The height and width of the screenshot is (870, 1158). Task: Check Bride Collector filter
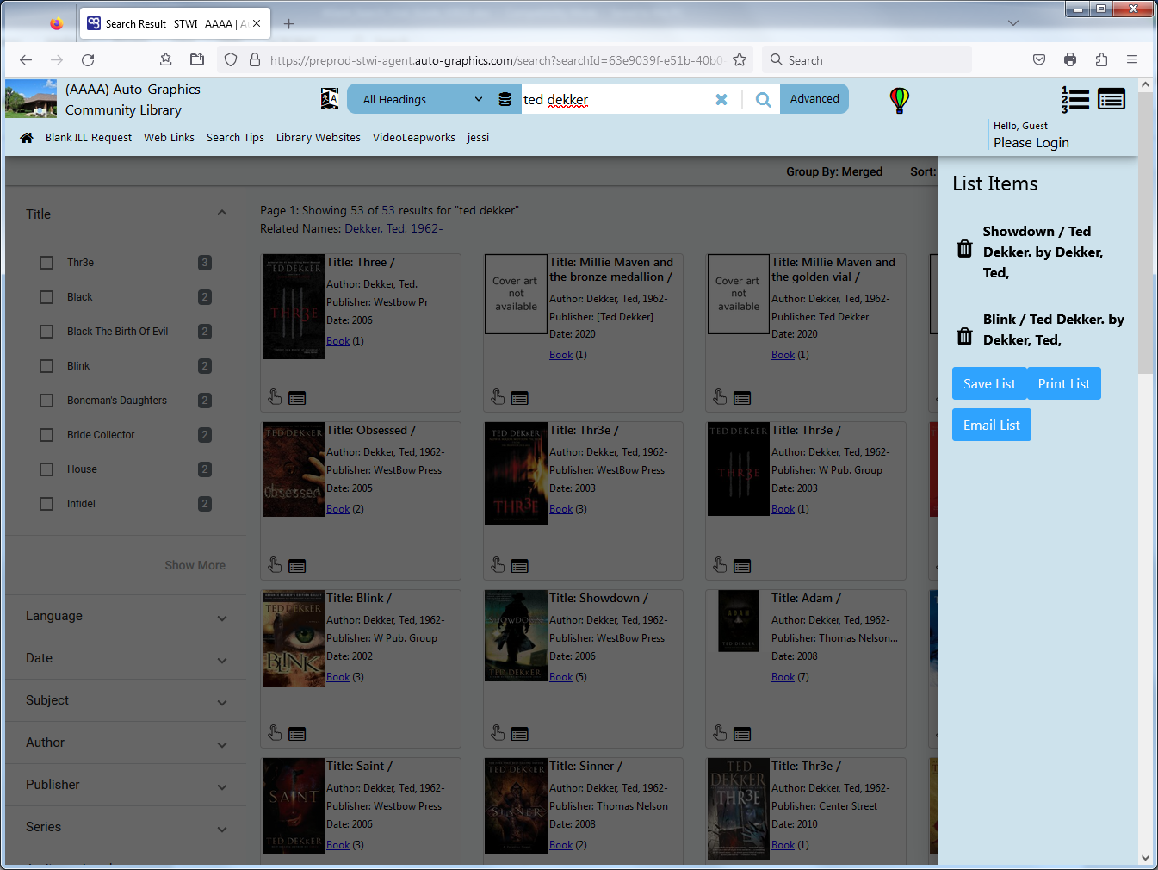46,435
